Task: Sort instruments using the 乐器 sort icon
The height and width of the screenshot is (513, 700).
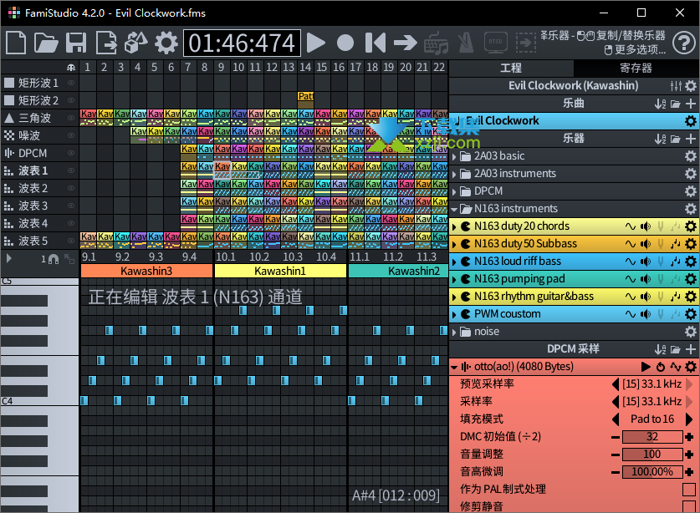Action: point(660,139)
